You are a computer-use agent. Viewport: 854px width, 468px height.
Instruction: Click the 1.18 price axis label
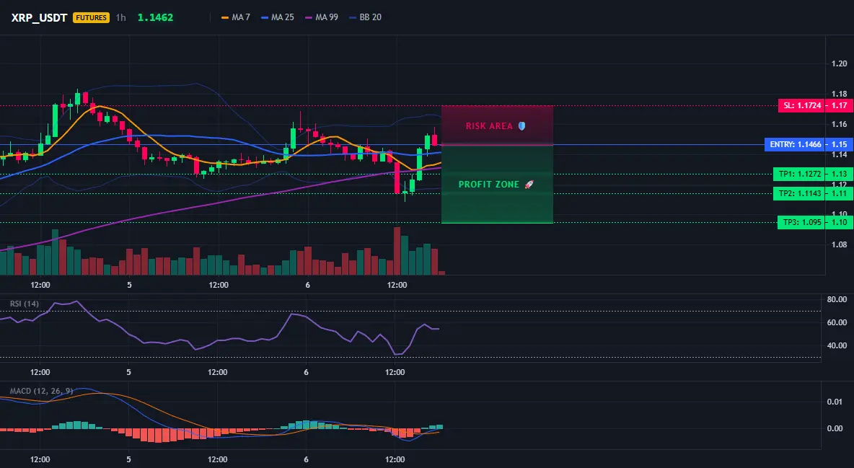(x=840, y=94)
